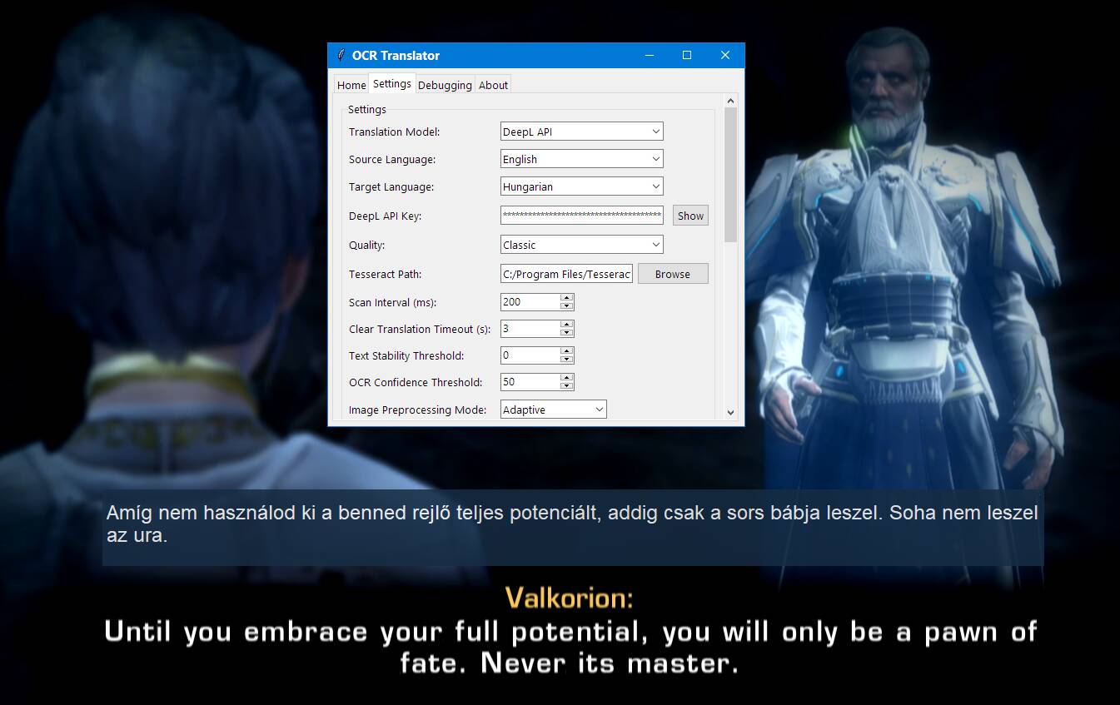Open the Target Language dropdown
The height and width of the screenshot is (705, 1120).
581,186
